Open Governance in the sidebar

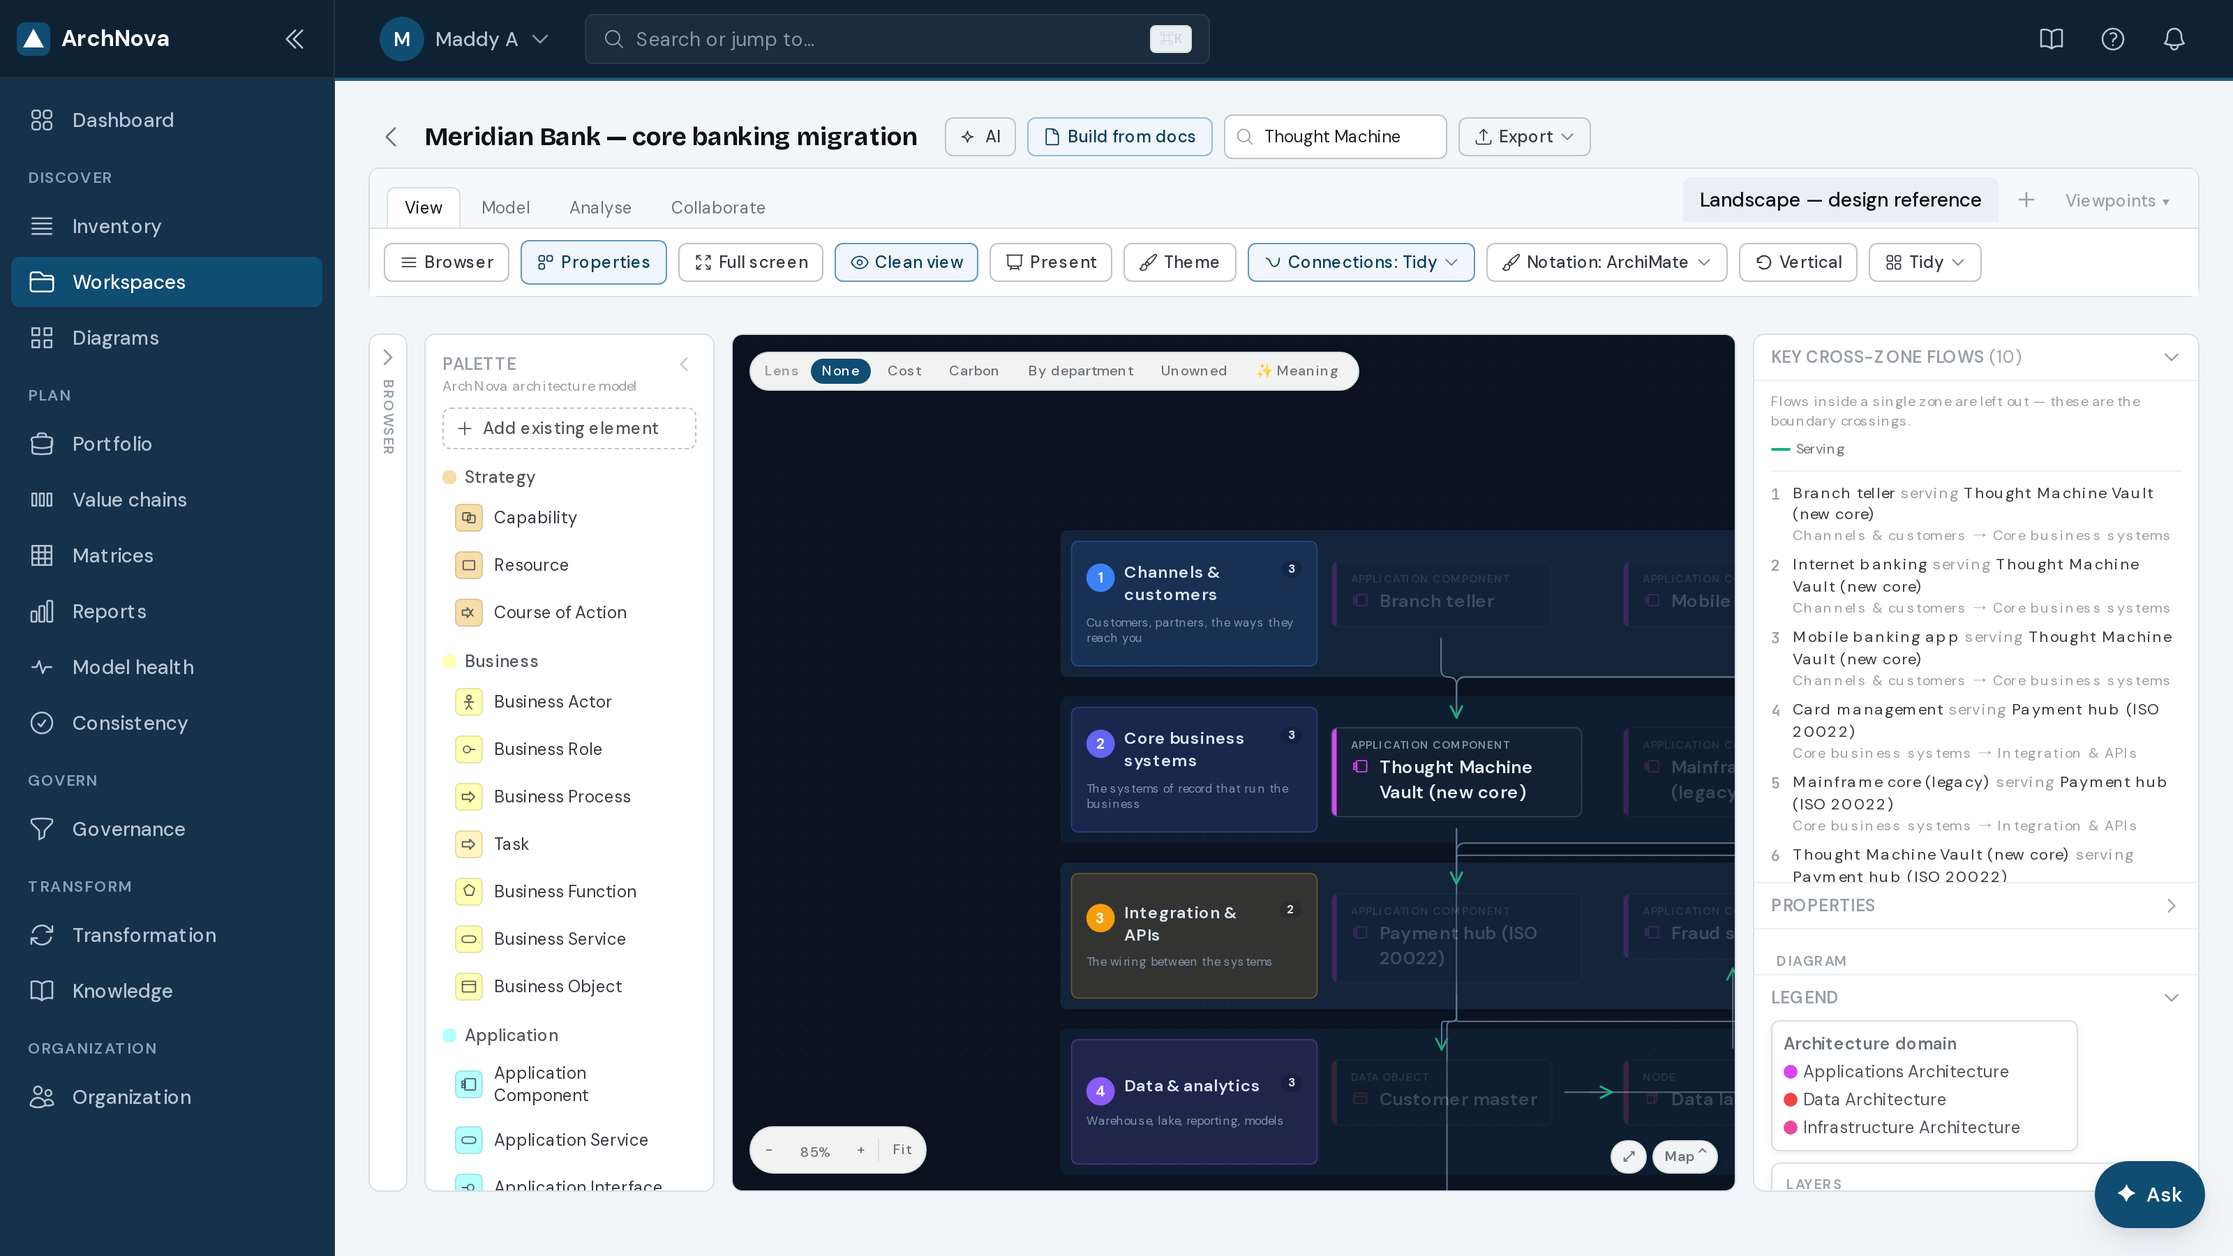(167, 830)
